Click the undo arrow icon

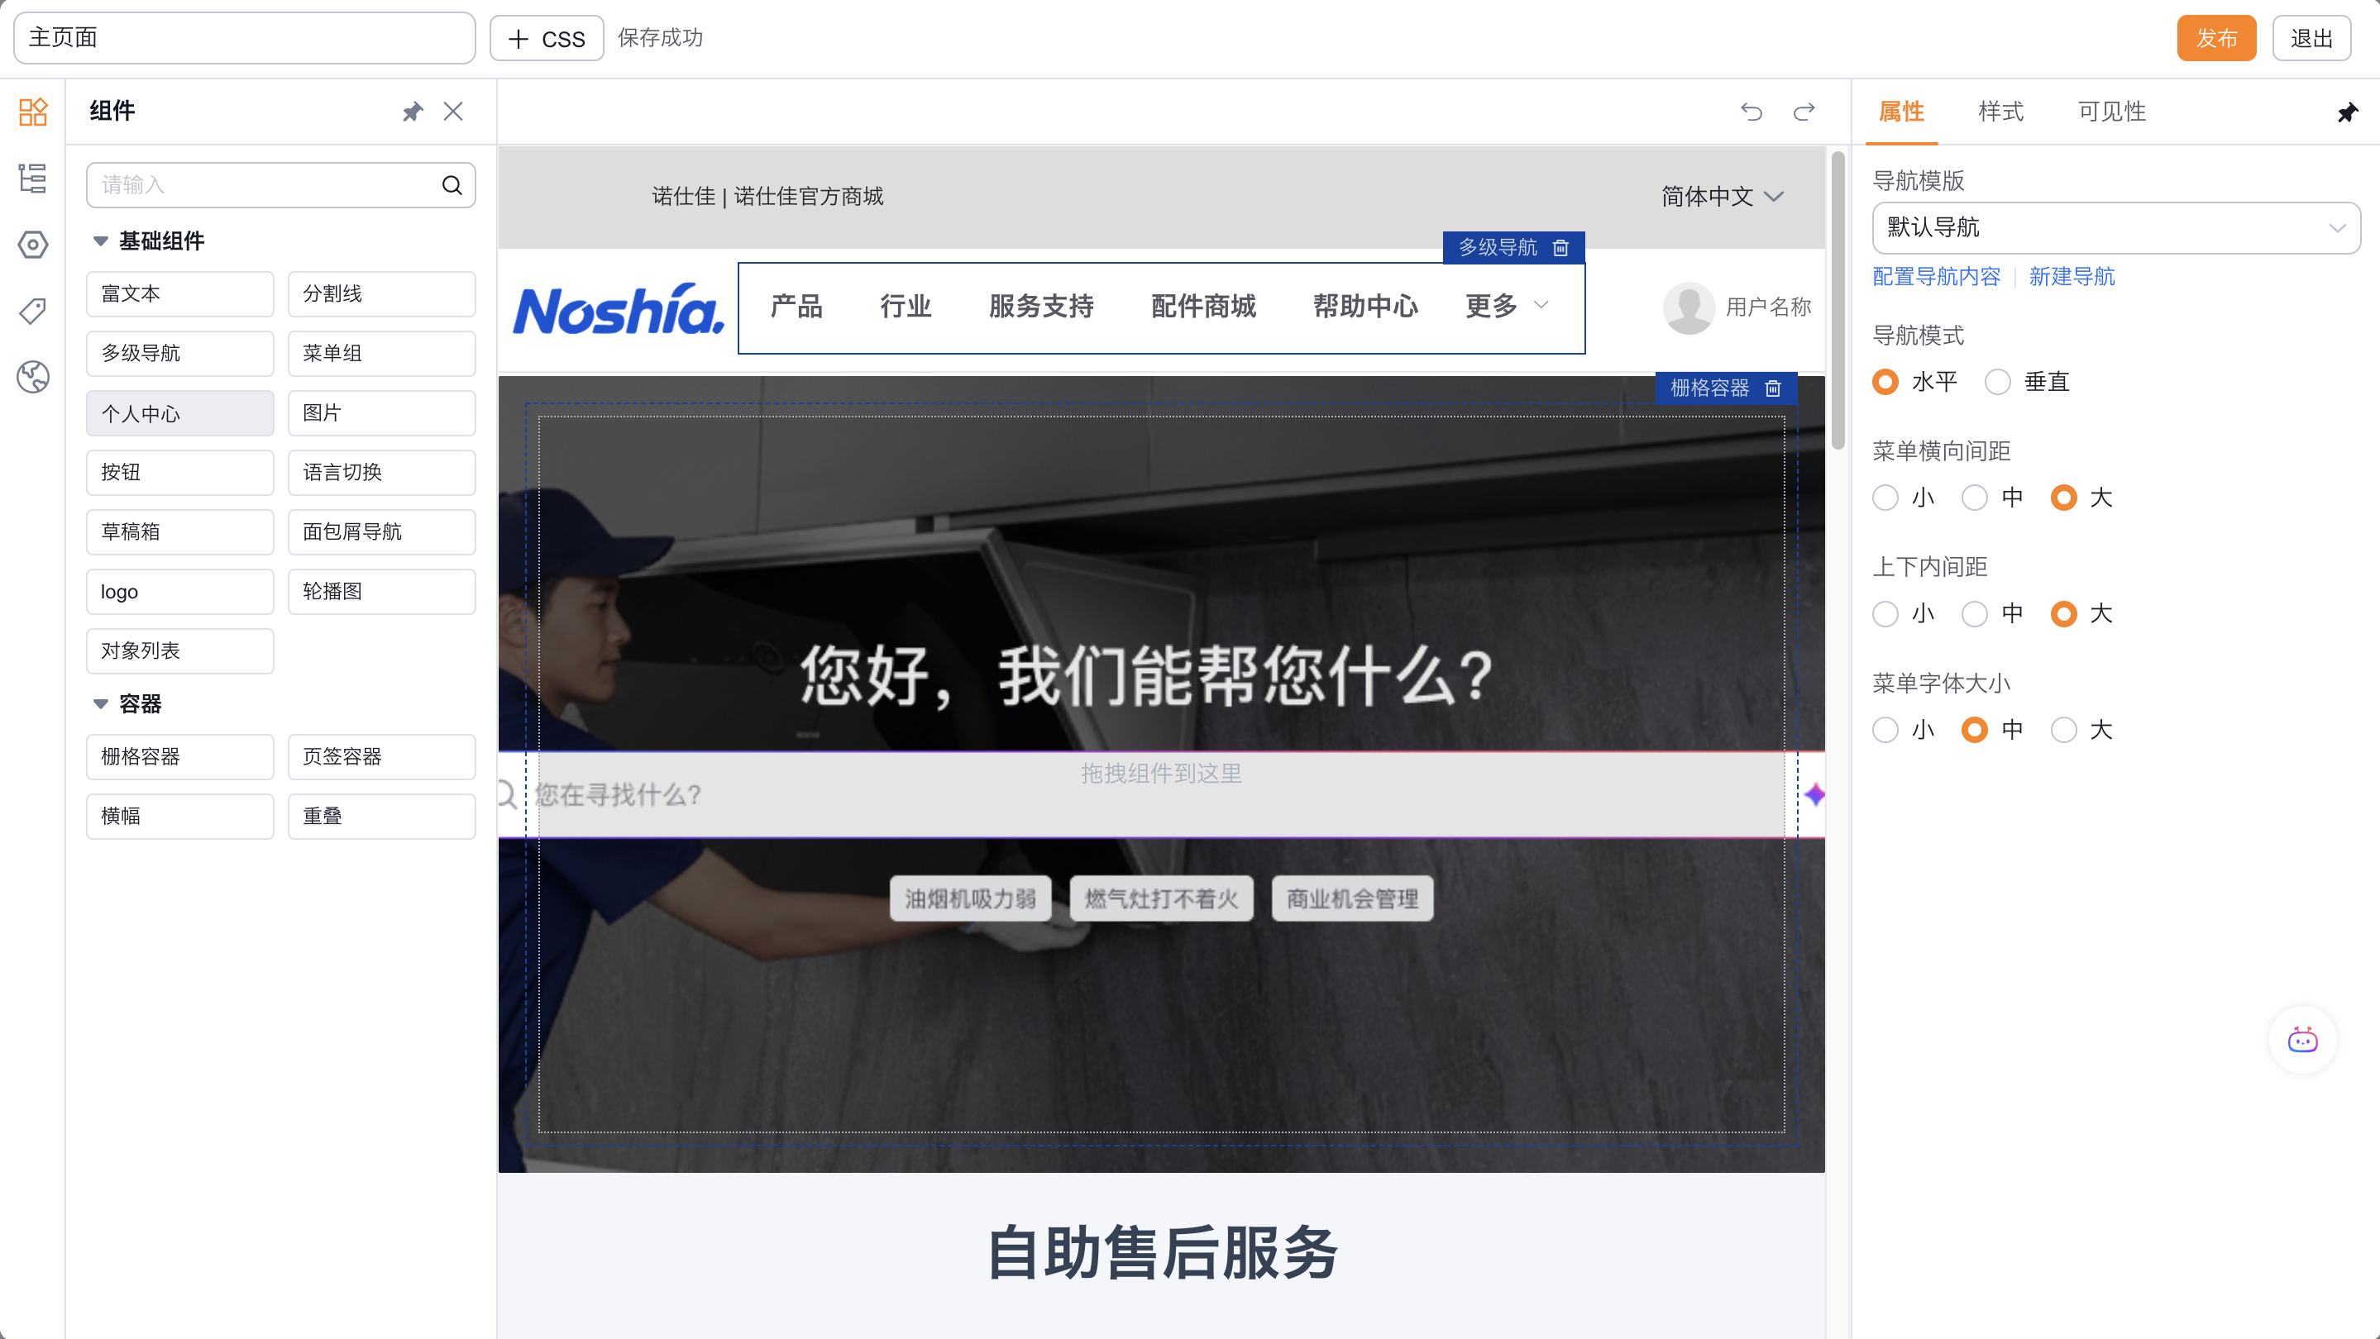[x=1751, y=112]
